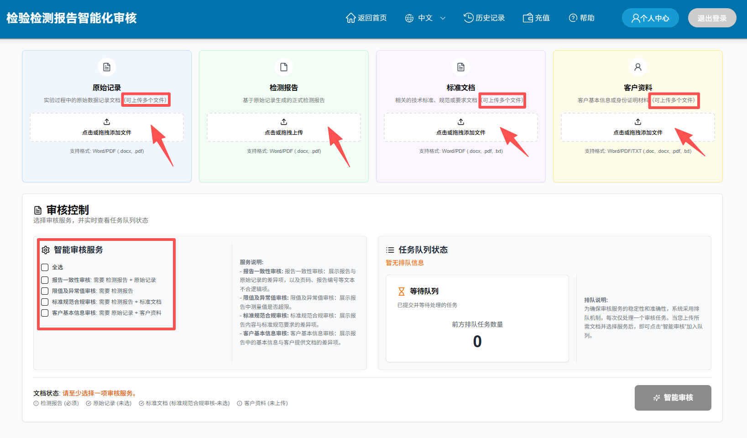Check the 全选 checkbox
Image resolution: width=747 pixels, height=438 pixels.
coord(45,267)
